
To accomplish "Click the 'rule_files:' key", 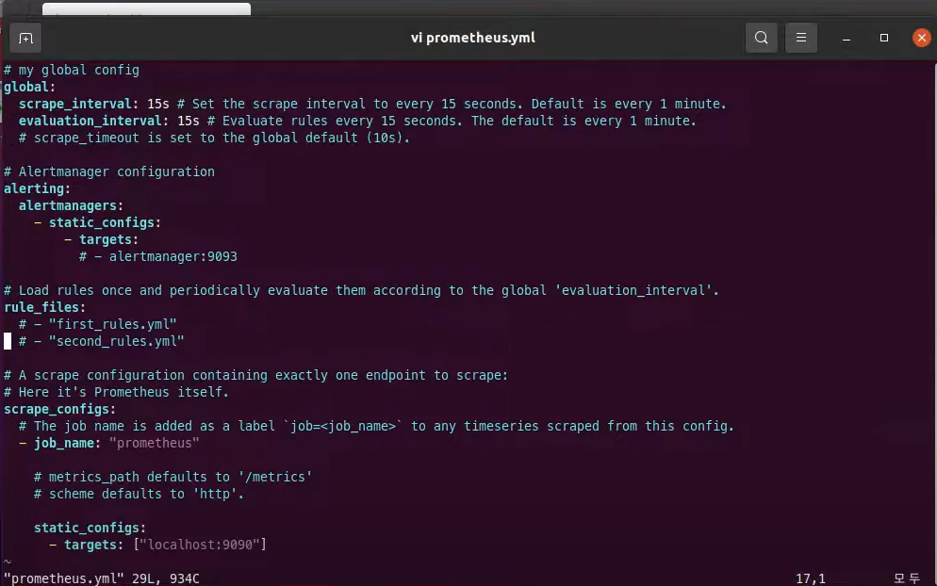I will point(45,308).
